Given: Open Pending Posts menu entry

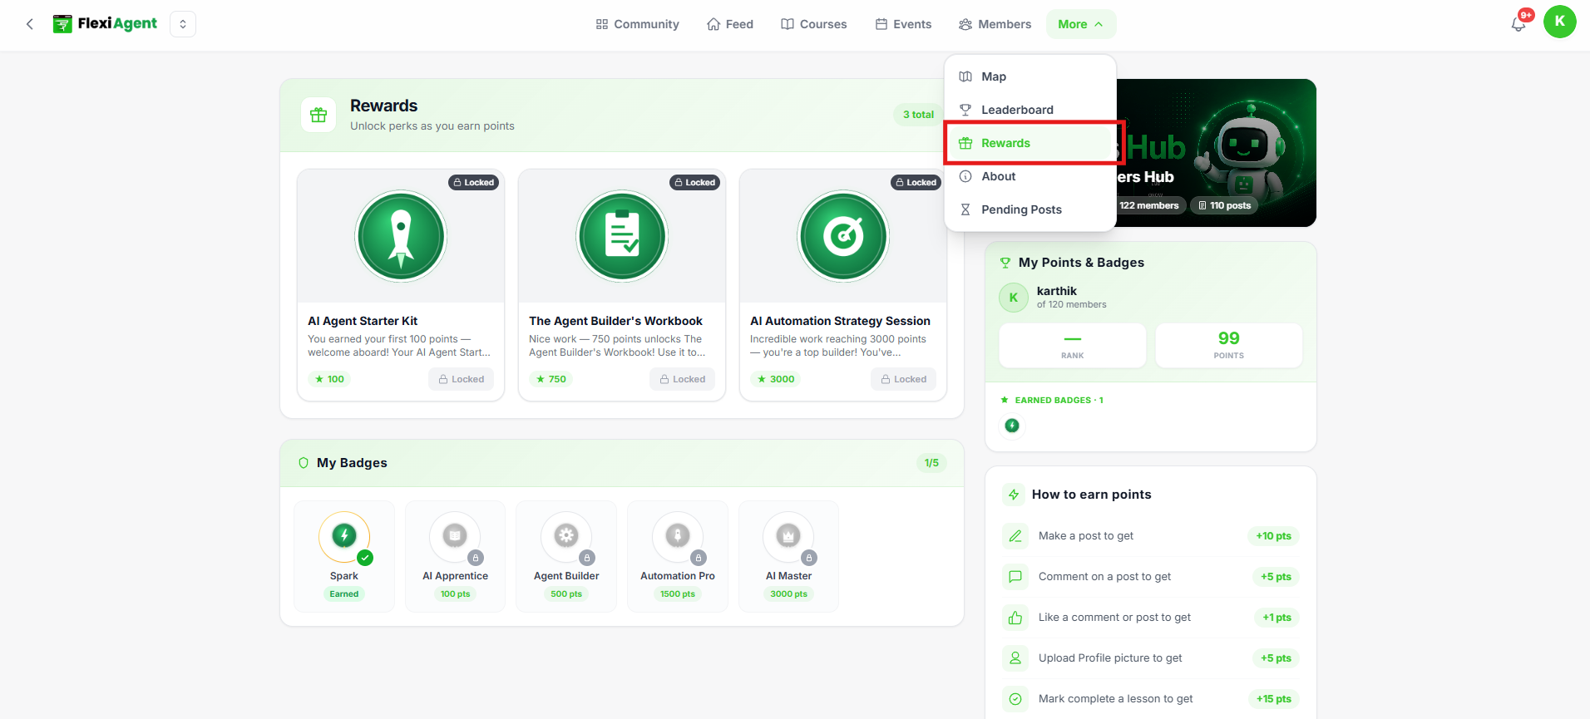Looking at the screenshot, I should pos(1030,209).
